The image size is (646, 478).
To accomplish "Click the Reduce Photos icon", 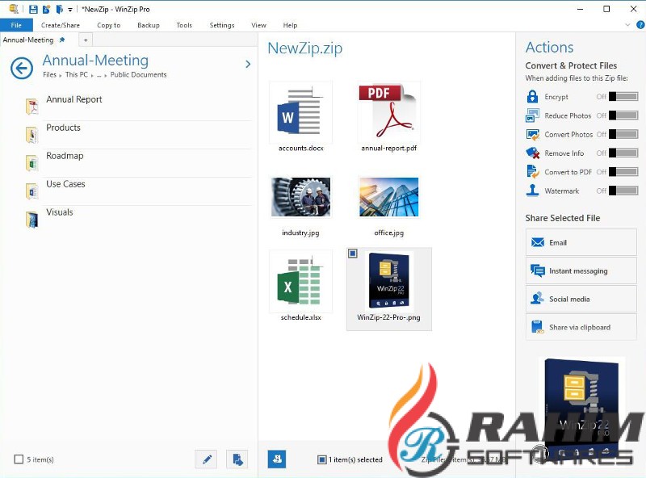I will [x=532, y=115].
